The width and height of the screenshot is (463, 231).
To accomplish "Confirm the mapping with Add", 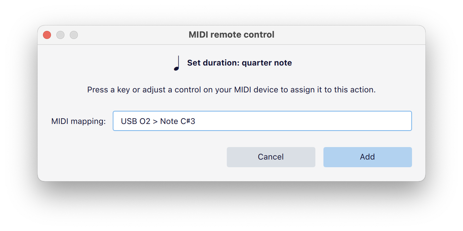I will 367,157.
